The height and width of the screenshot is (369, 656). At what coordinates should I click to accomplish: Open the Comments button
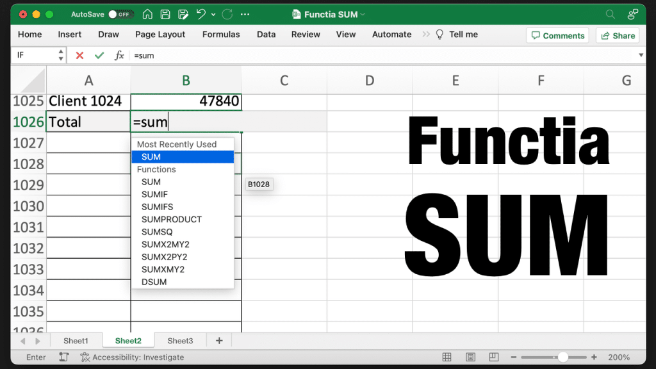pos(557,36)
